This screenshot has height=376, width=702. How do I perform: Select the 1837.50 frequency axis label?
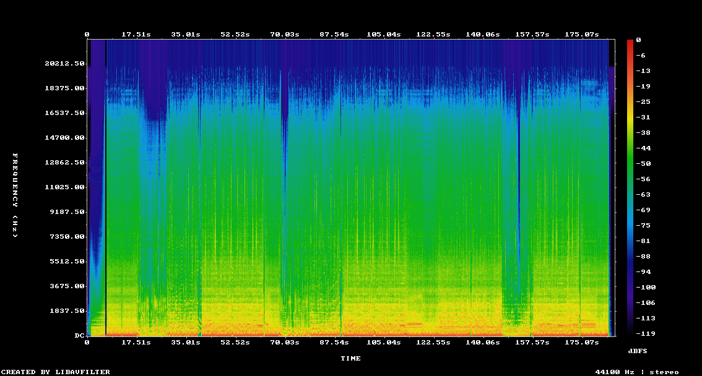click(x=67, y=310)
